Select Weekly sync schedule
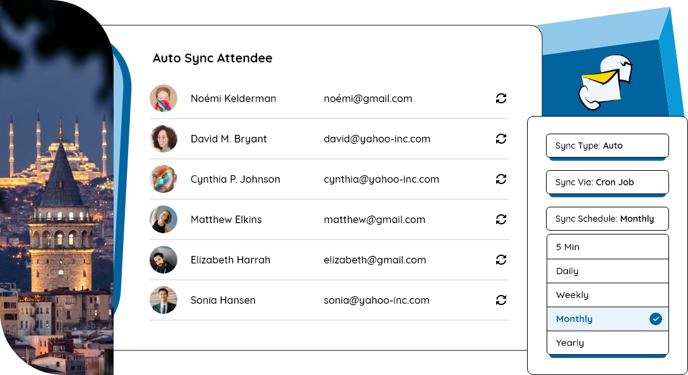Screen dimensions: 688x375 pos(607,295)
